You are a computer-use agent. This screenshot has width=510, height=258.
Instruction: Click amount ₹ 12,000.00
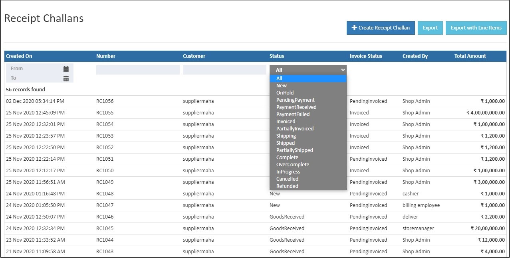(x=491, y=240)
